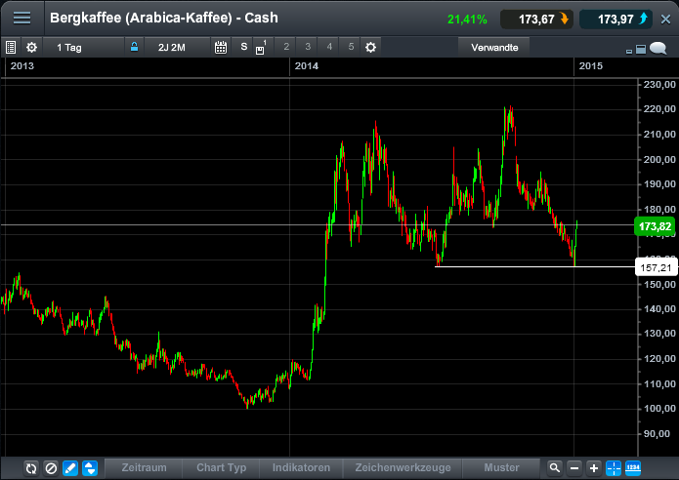Click sell price 173,67 button
679x480 pixels.
(536, 20)
